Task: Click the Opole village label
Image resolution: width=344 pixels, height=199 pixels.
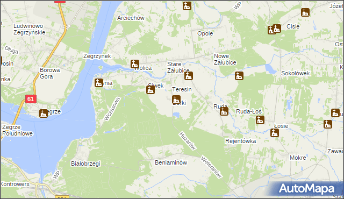Action: point(205,33)
